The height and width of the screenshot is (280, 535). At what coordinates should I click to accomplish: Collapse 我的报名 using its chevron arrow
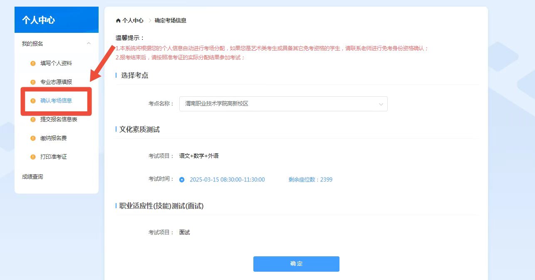pyautogui.click(x=89, y=44)
